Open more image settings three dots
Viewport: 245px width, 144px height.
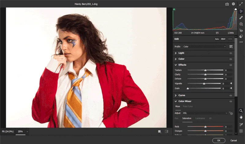coord(241,42)
